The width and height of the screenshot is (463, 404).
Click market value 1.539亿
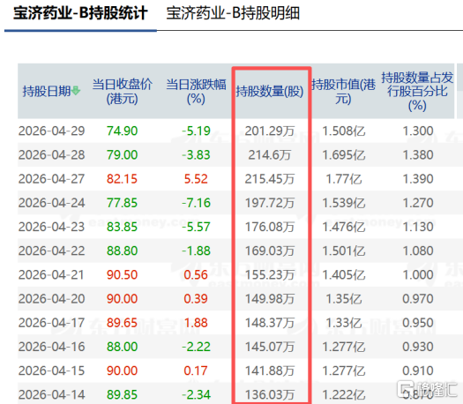point(344,203)
